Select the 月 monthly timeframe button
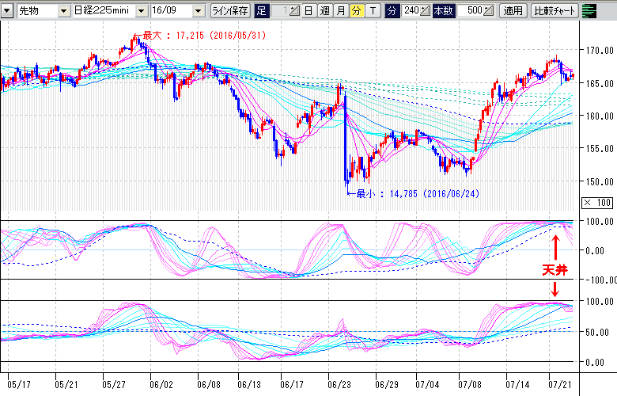Screen dimensions: 617x396 point(340,11)
